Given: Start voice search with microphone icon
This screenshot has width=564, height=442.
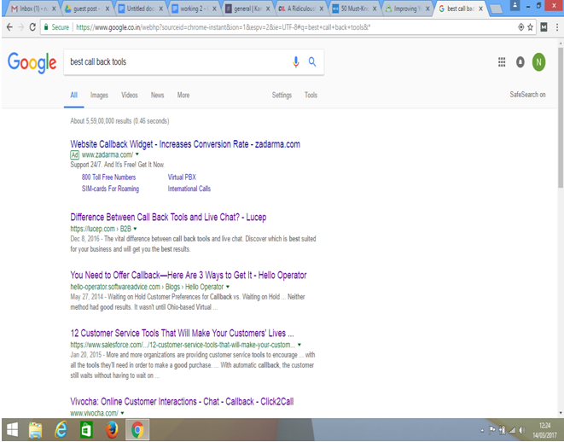Looking at the screenshot, I should click(296, 61).
